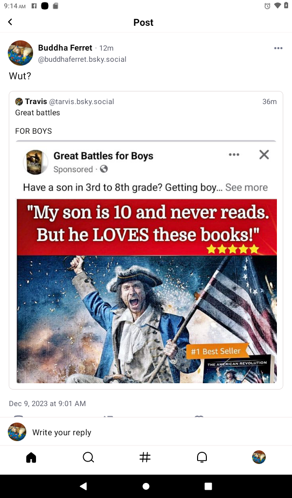Click the 12m post time label
The width and height of the screenshot is (292, 498).
pyautogui.click(x=106, y=48)
